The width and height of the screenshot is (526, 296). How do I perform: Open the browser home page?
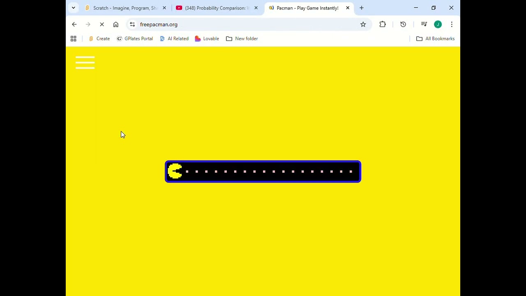click(x=116, y=24)
